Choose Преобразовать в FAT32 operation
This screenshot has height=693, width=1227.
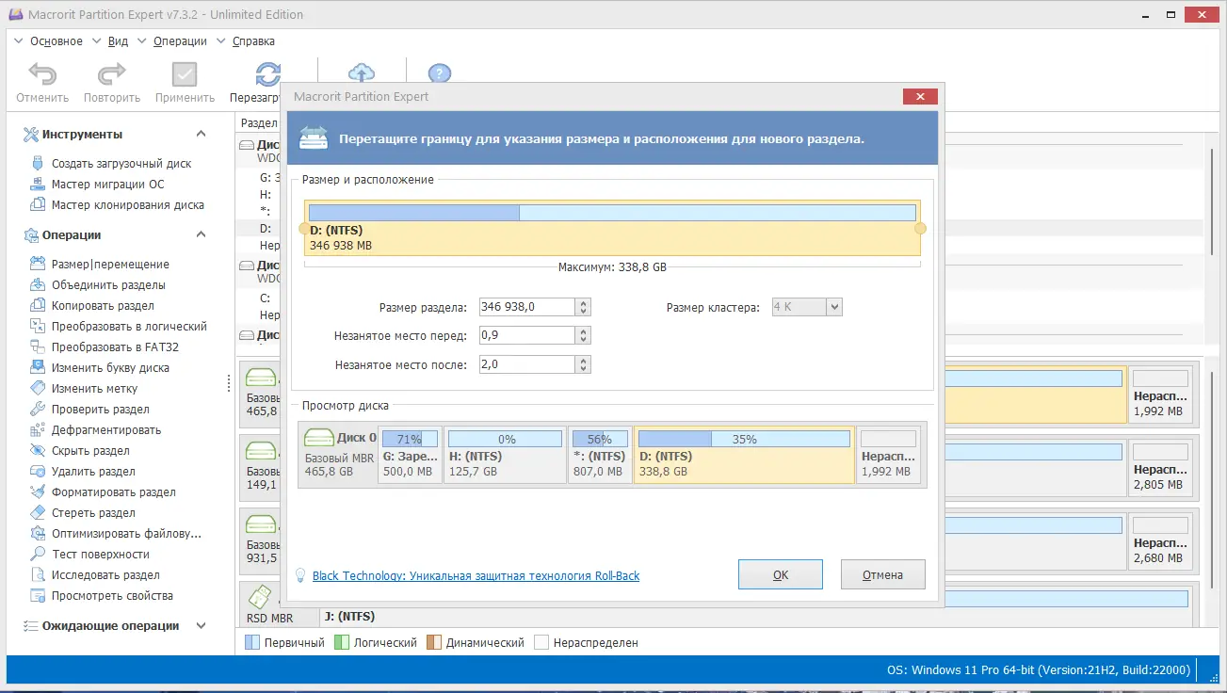coord(115,347)
